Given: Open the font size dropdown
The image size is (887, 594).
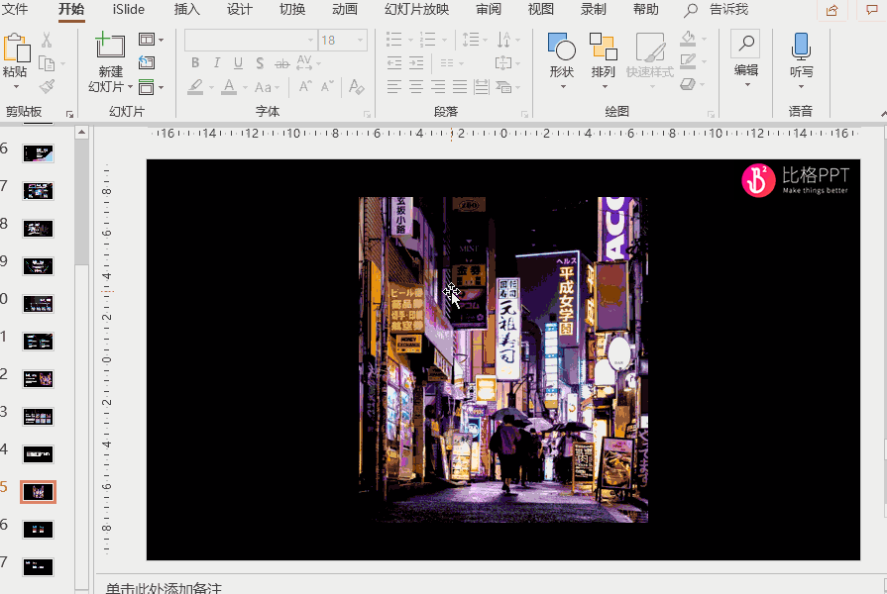Looking at the screenshot, I should coord(361,41).
